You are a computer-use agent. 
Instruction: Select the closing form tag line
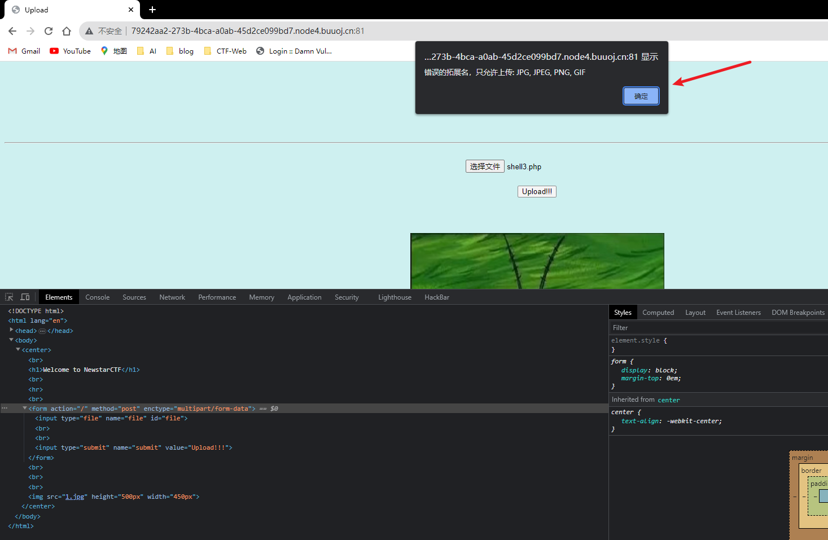tap(41, 458)
